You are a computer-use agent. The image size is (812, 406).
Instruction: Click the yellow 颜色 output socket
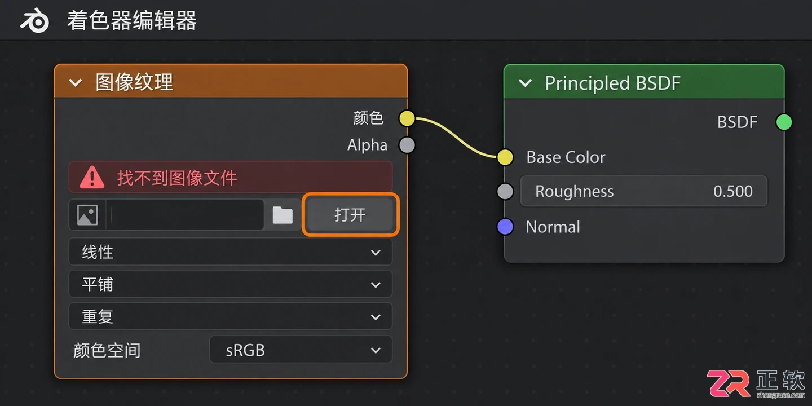point(407,118)
